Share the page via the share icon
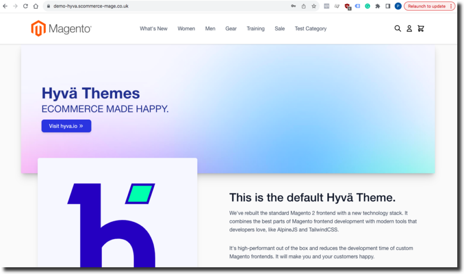Image resolution: width=464 pixels, height=274 pixels. tap(304, 6)
